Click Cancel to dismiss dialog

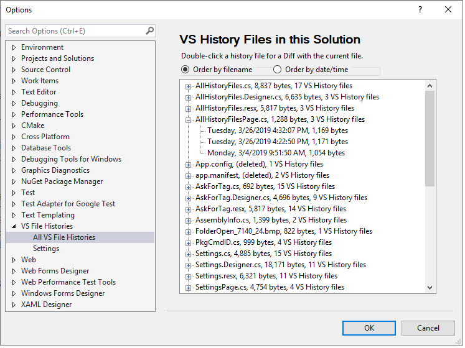click(428, 328)
